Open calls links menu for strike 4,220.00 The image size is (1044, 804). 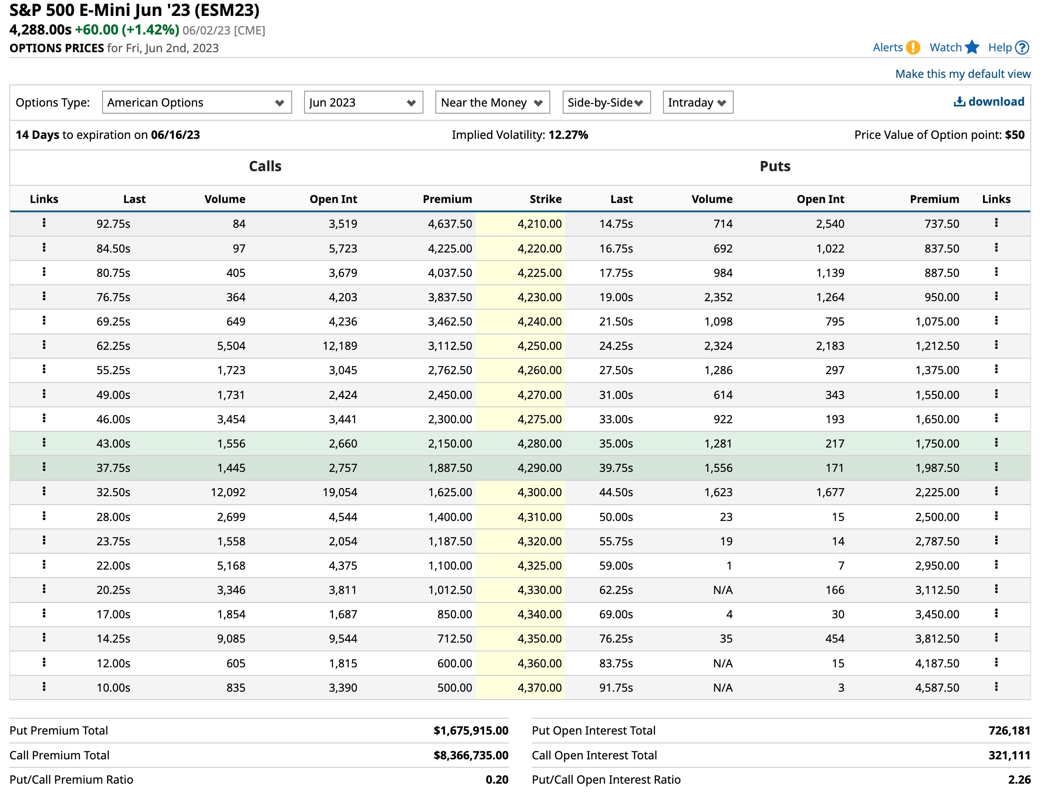point(44,247)
